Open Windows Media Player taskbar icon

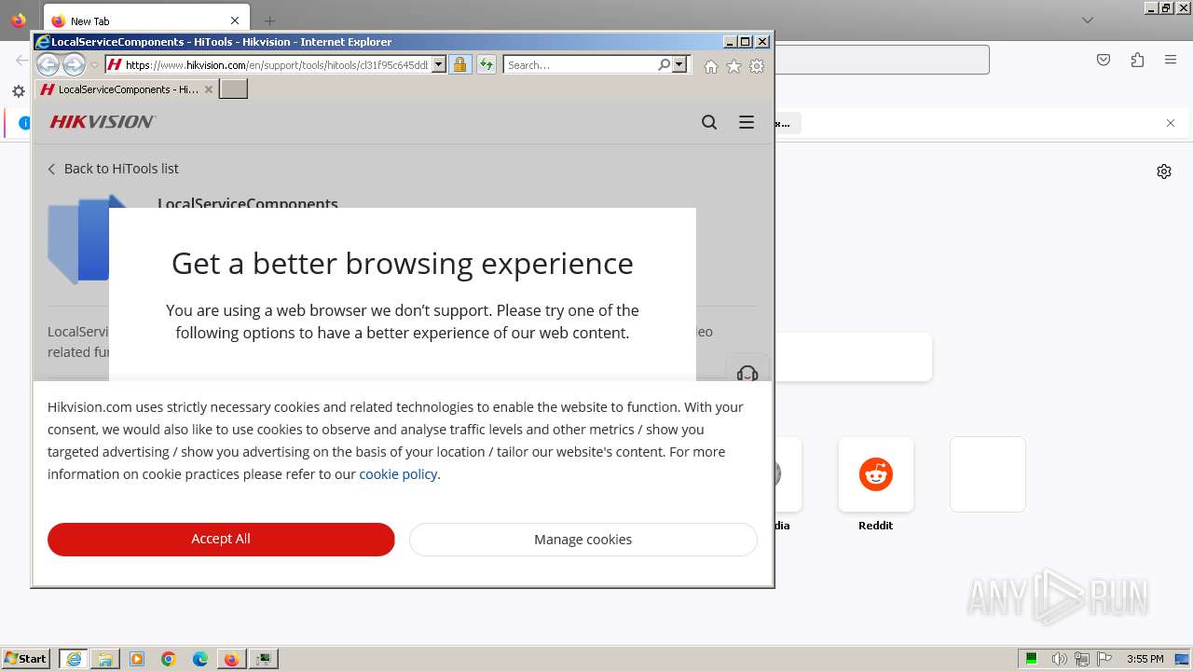click(137, 659)
